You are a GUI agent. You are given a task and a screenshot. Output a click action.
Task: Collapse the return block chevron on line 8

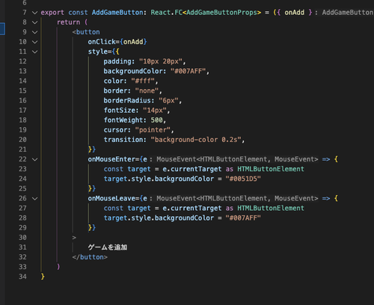pos(35,22)
